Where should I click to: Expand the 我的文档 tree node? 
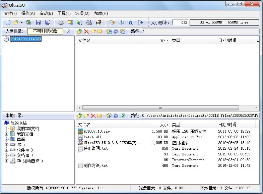point(7,134)
